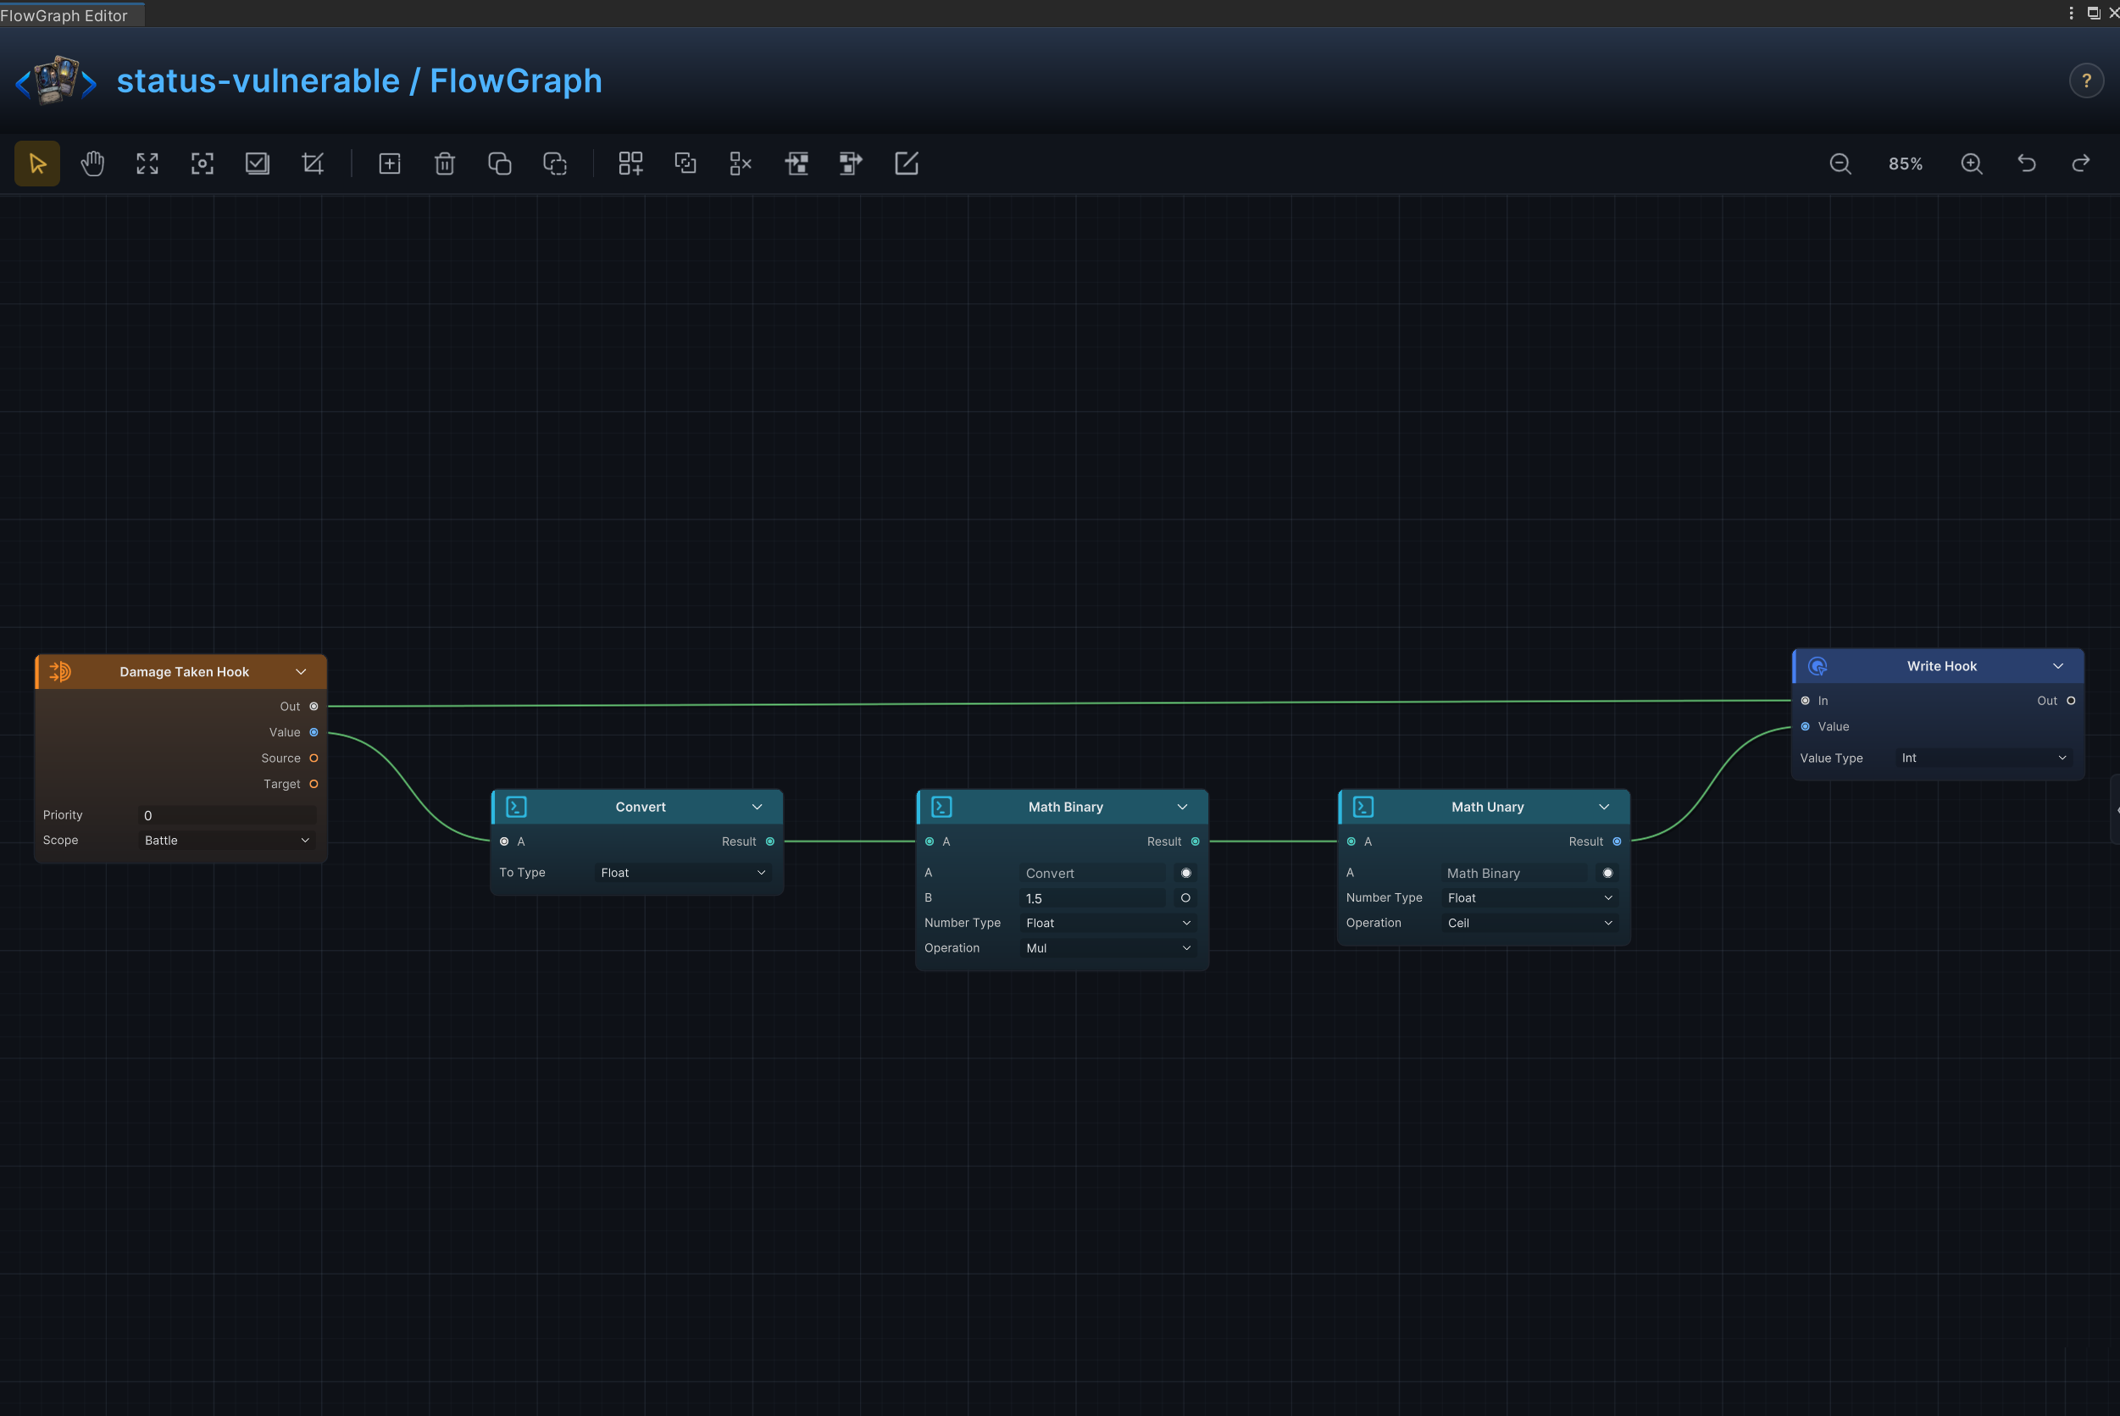Click the crop region icon in toolbar
2120x1416 pixels.
[x=313, y=164]
